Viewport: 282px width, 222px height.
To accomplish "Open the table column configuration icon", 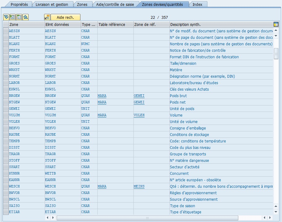I will [276, 24].
